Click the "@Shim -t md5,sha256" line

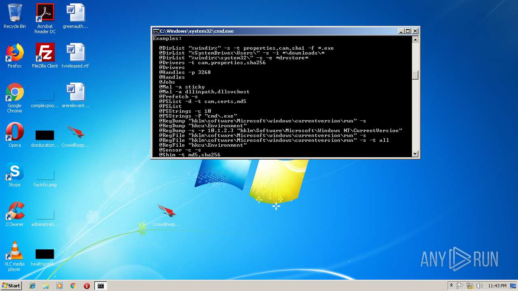tap(190, 155)
